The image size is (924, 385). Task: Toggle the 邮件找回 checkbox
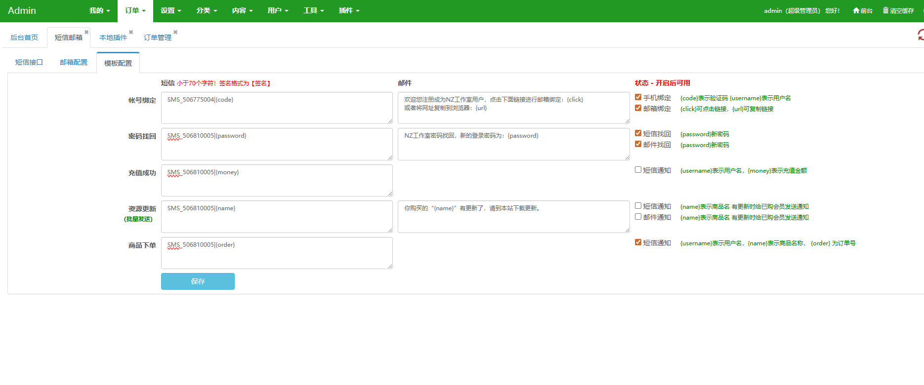point(638,144)
